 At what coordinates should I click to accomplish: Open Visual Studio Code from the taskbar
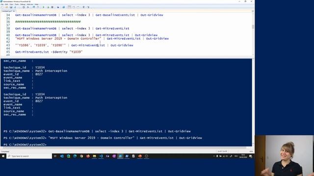(x=101, y=156)
